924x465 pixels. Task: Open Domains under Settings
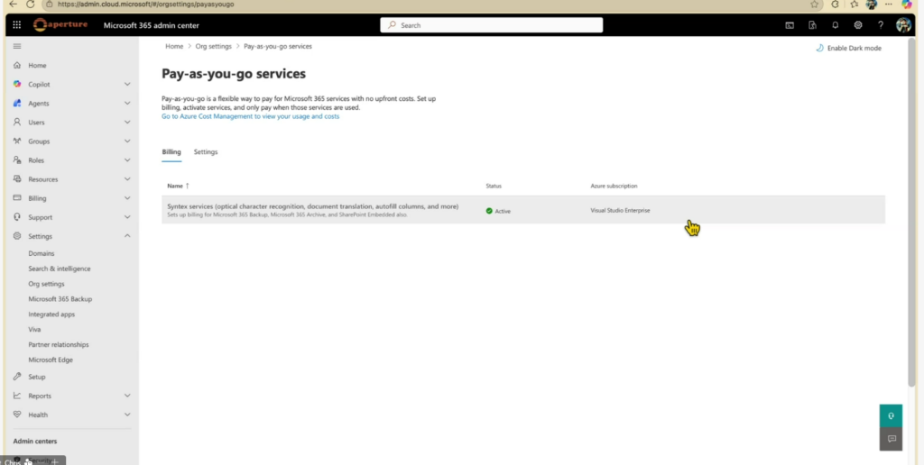point(42,254)
